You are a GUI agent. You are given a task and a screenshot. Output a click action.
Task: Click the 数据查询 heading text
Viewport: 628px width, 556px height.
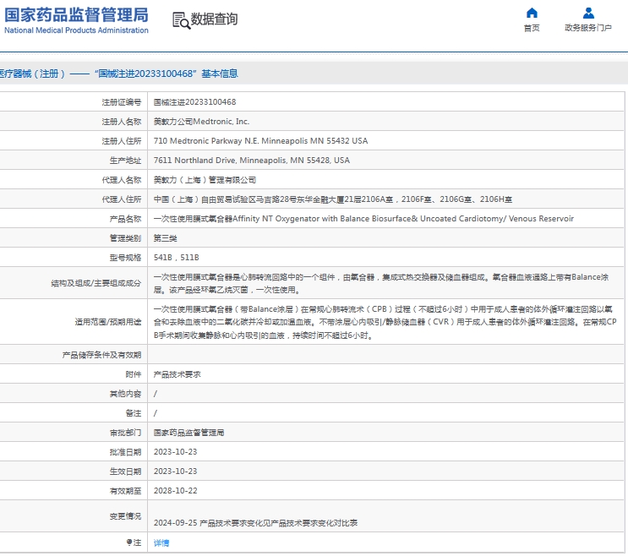tap(214, 19)
